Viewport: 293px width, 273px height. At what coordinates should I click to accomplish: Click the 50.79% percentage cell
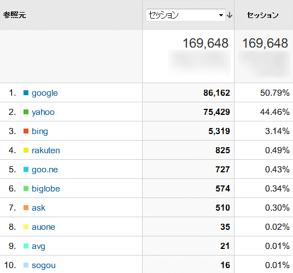(274, 93)
